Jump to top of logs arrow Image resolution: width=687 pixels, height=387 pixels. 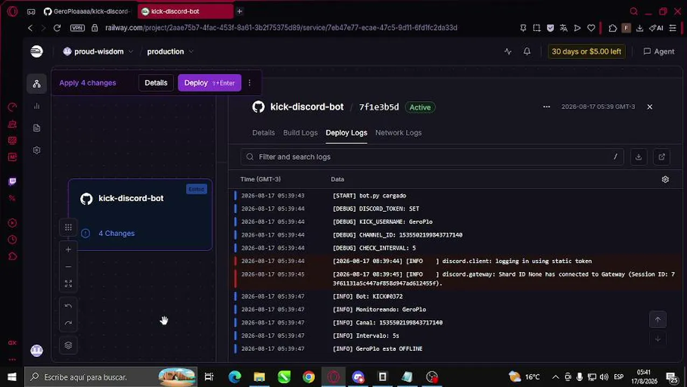(657, 319)
